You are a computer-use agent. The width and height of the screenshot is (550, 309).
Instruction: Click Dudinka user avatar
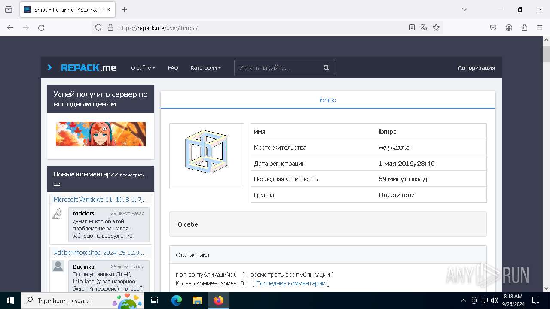click(58, 266)
